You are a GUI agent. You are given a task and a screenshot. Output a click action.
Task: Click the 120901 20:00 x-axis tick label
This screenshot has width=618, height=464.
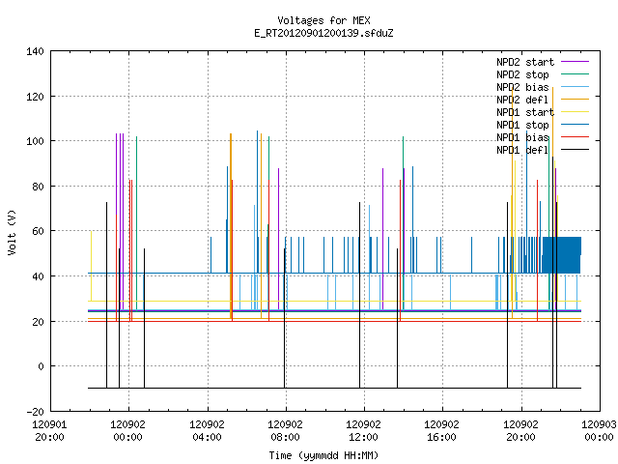49,431
